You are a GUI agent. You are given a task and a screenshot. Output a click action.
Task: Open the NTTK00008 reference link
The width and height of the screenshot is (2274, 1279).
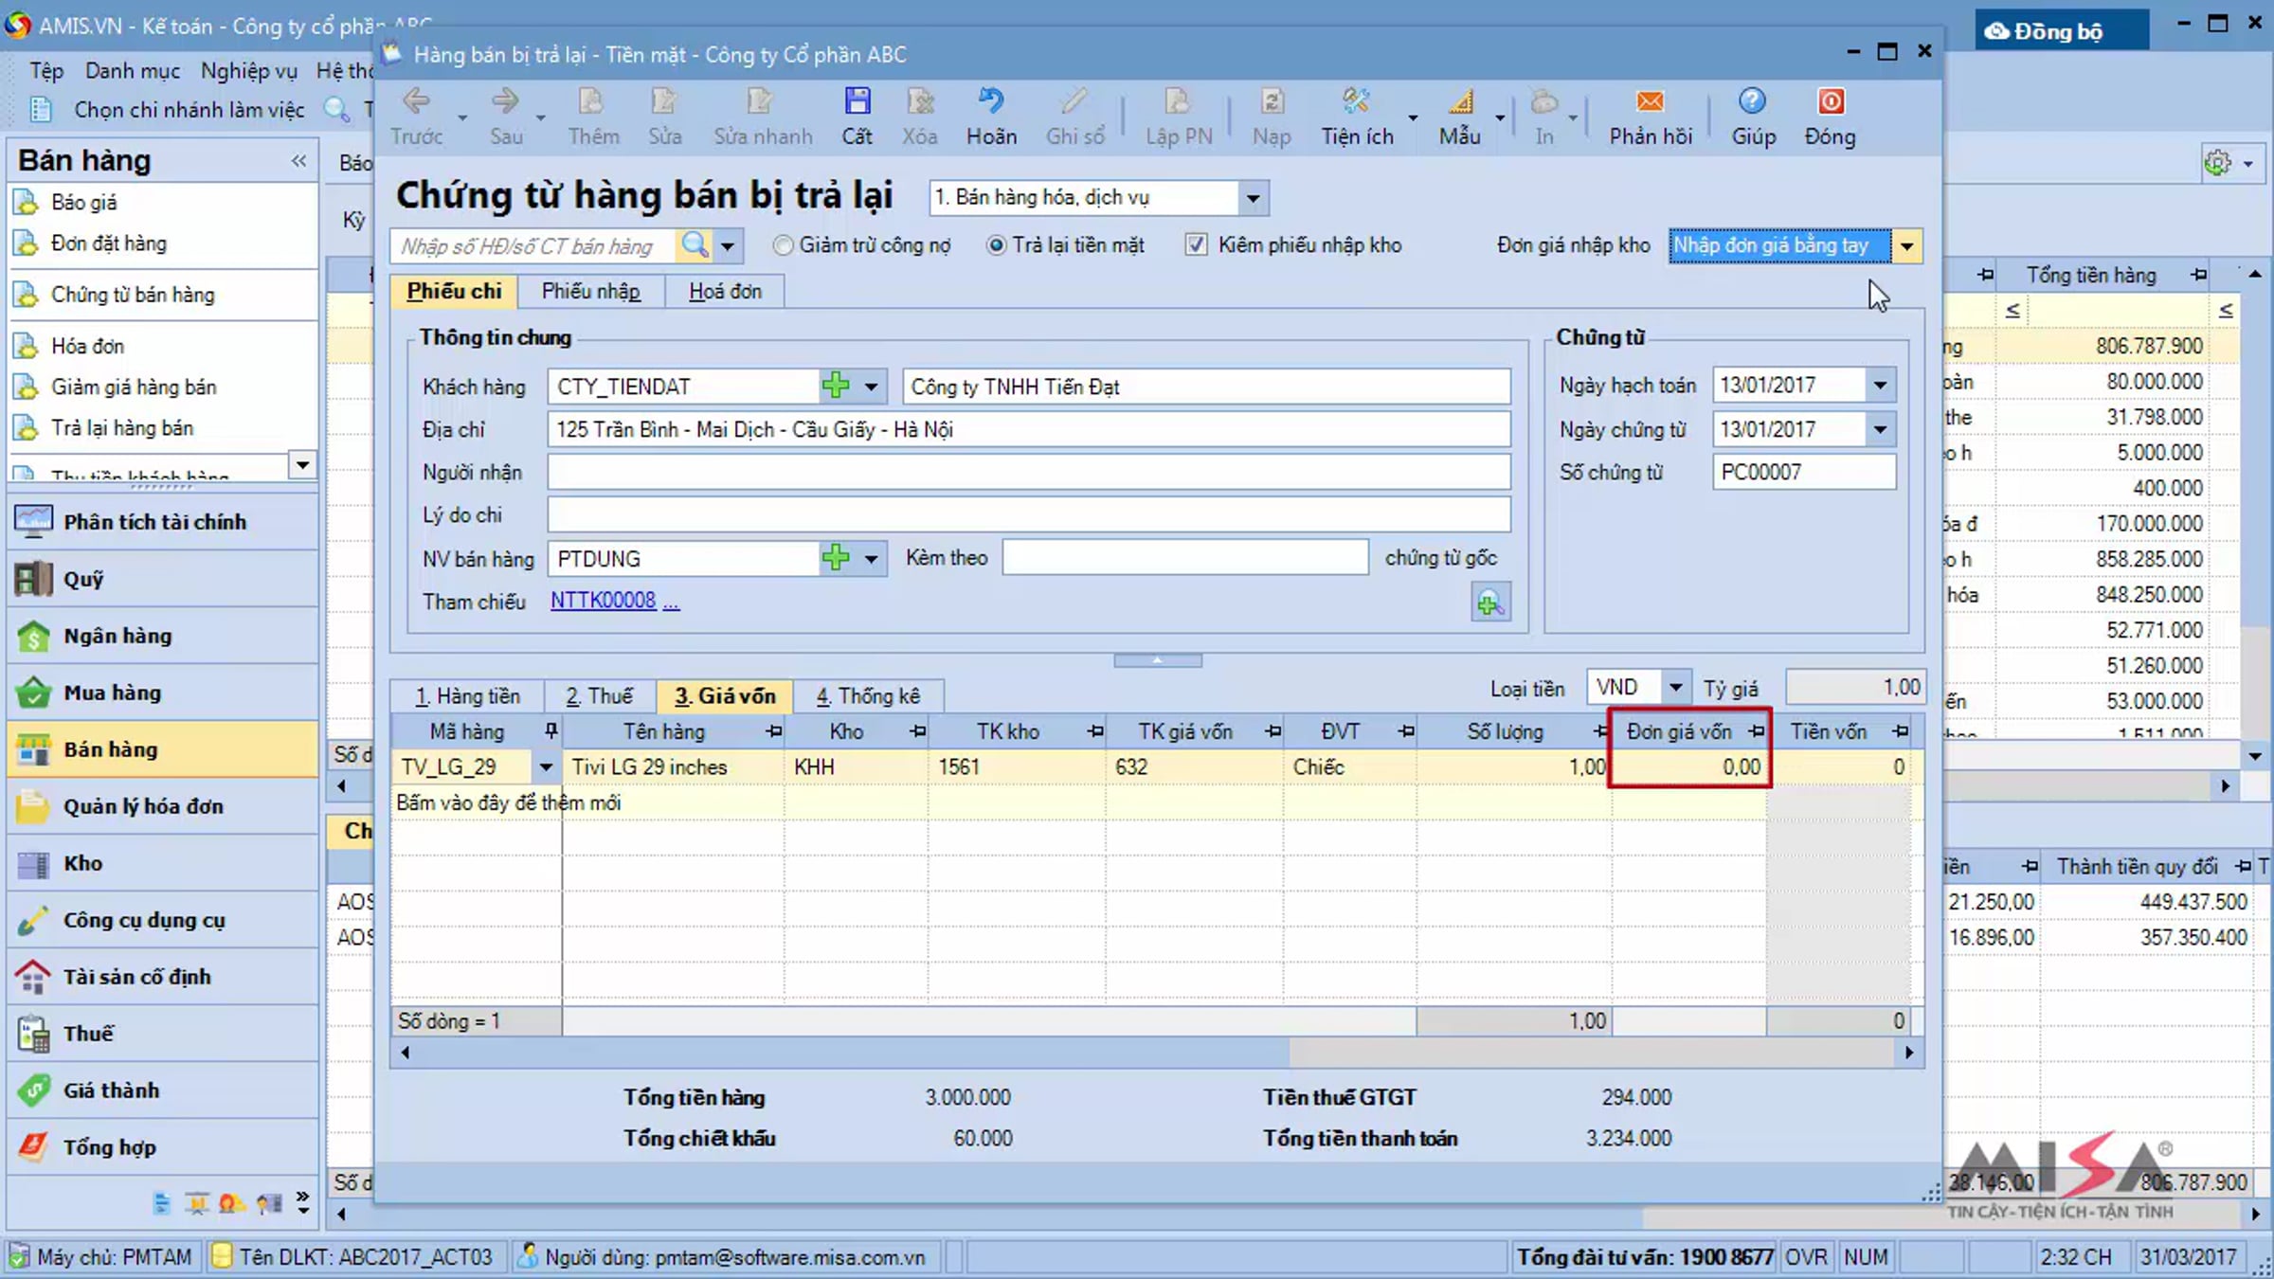[x=603, y=601]
